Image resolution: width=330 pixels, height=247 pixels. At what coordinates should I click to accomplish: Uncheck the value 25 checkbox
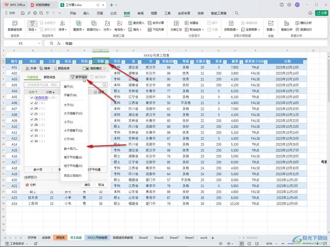(32, 114)
